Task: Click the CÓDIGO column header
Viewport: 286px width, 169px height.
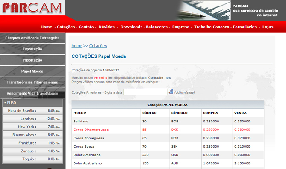Action: (x=149, y=113)
